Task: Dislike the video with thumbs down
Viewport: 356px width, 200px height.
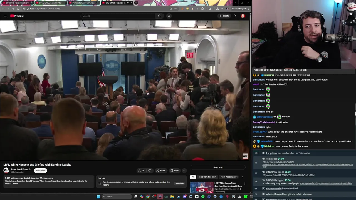Action: coord(150,171)
